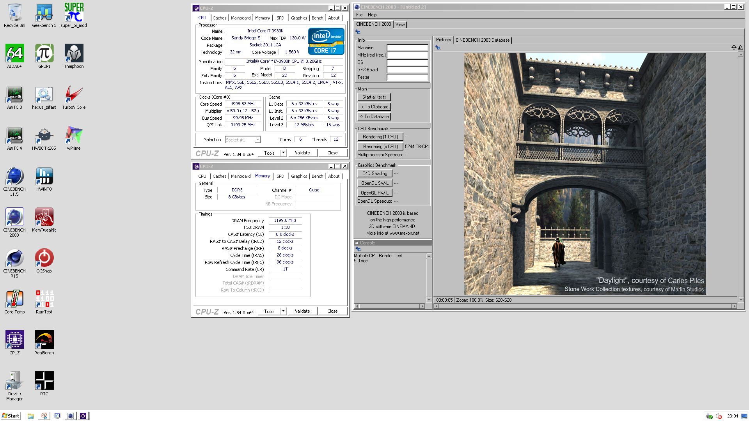Viewport: 749px width, 421px height.
Task: Launch AIDA64 desktop icon
Action: [x=14, y=57]
